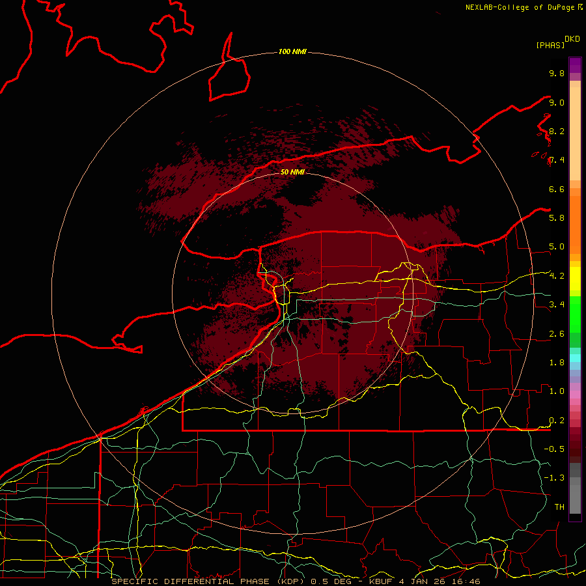Click the [PHAS] legend unit label
Screen dimensions: 586x586
tap(550, 45)
